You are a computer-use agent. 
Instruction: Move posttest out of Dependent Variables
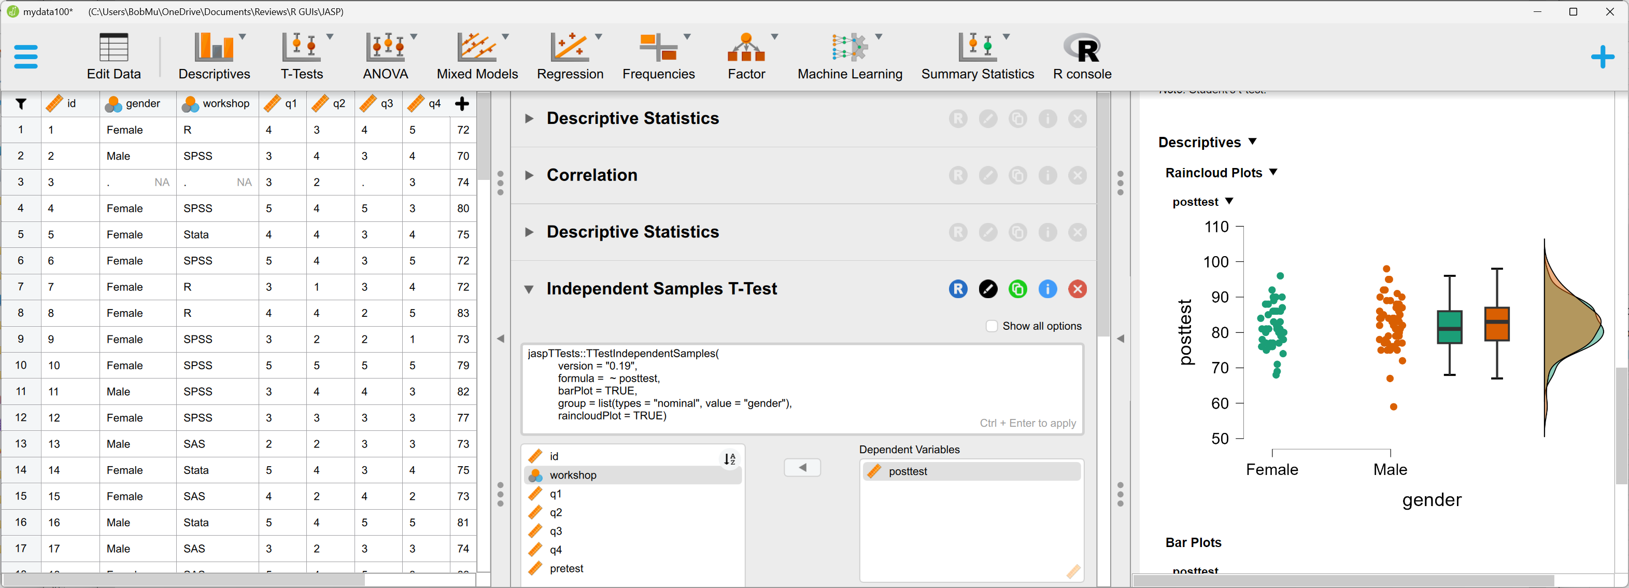pos(802,467)
